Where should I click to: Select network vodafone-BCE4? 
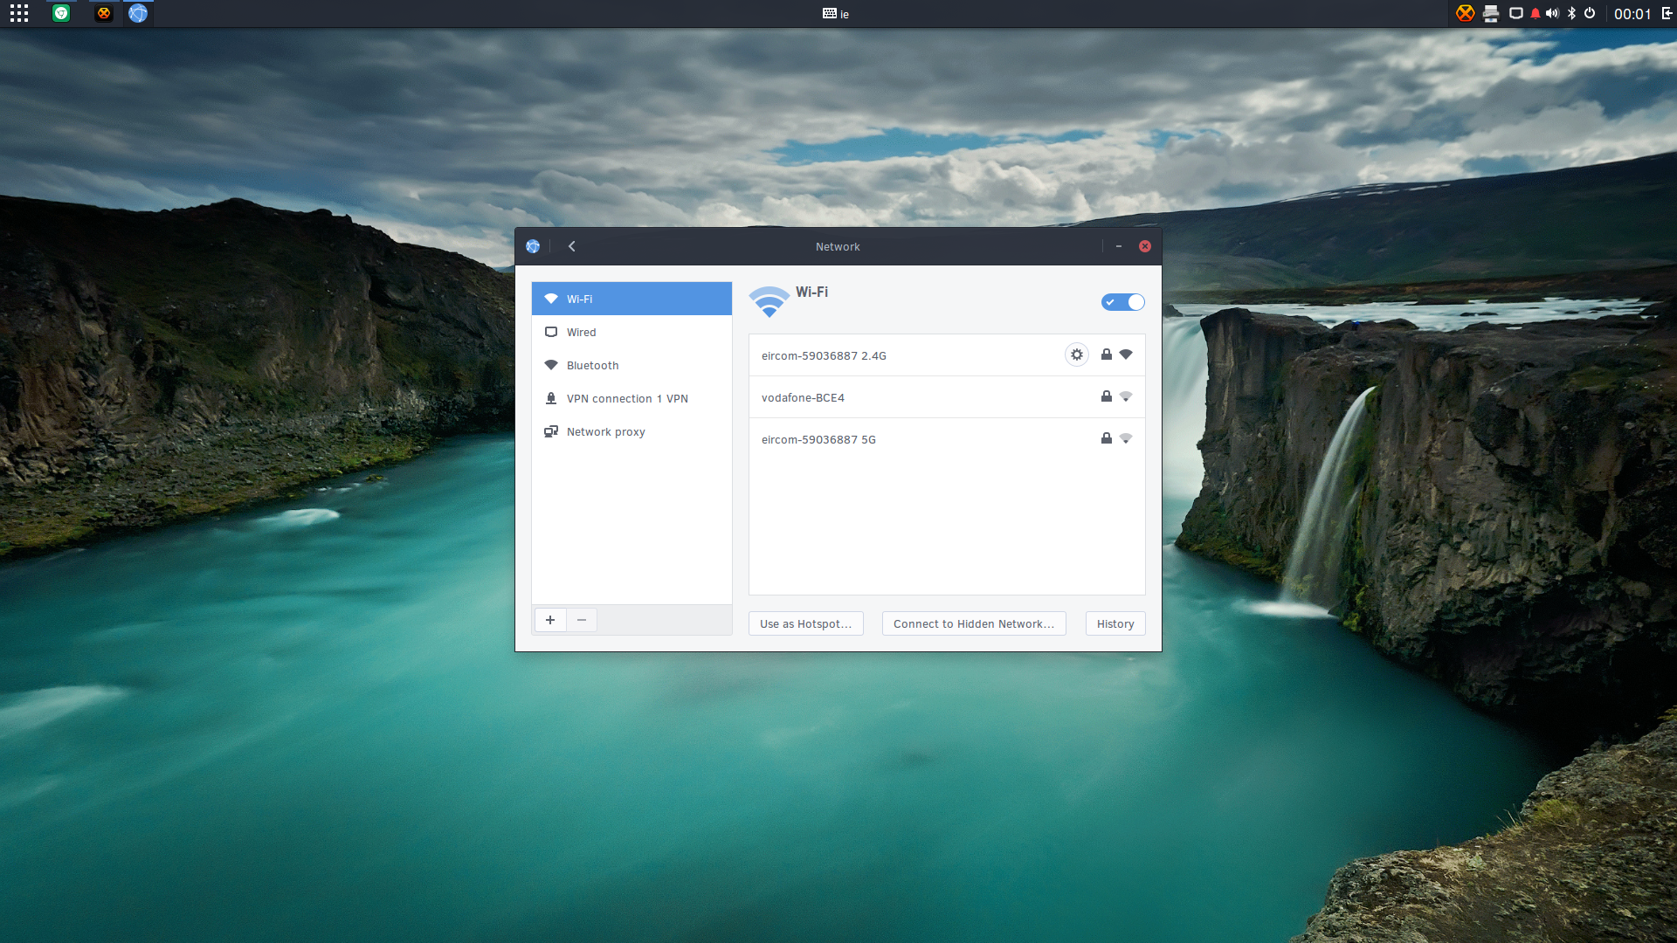[x=947, y=397]
